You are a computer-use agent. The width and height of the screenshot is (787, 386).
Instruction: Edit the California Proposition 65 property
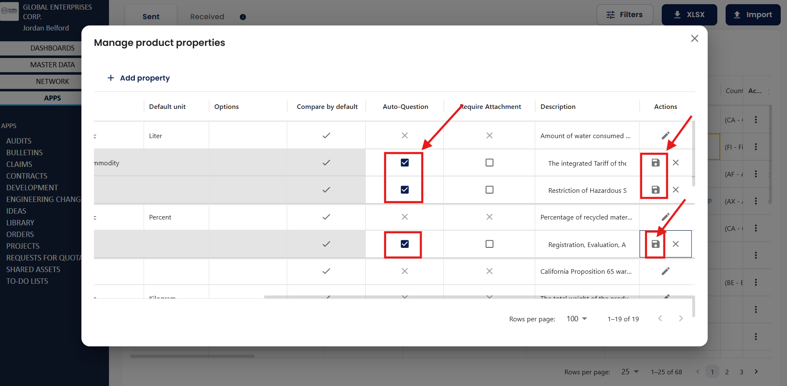click(666, 271)
